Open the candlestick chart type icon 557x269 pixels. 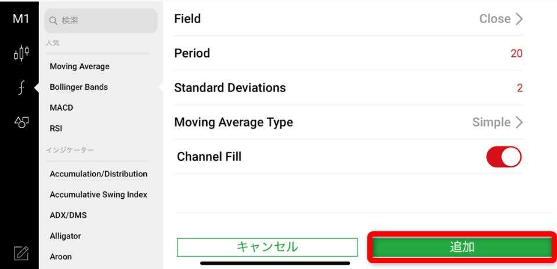21,53
